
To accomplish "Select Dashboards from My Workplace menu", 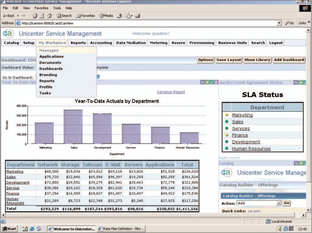I will point(51,69).
